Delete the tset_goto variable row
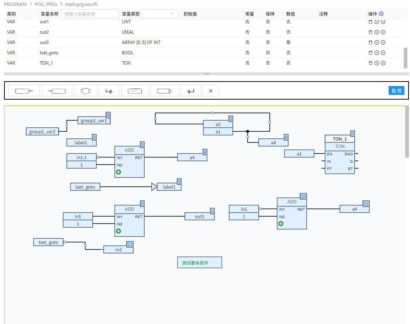 [x=370, y=53]
